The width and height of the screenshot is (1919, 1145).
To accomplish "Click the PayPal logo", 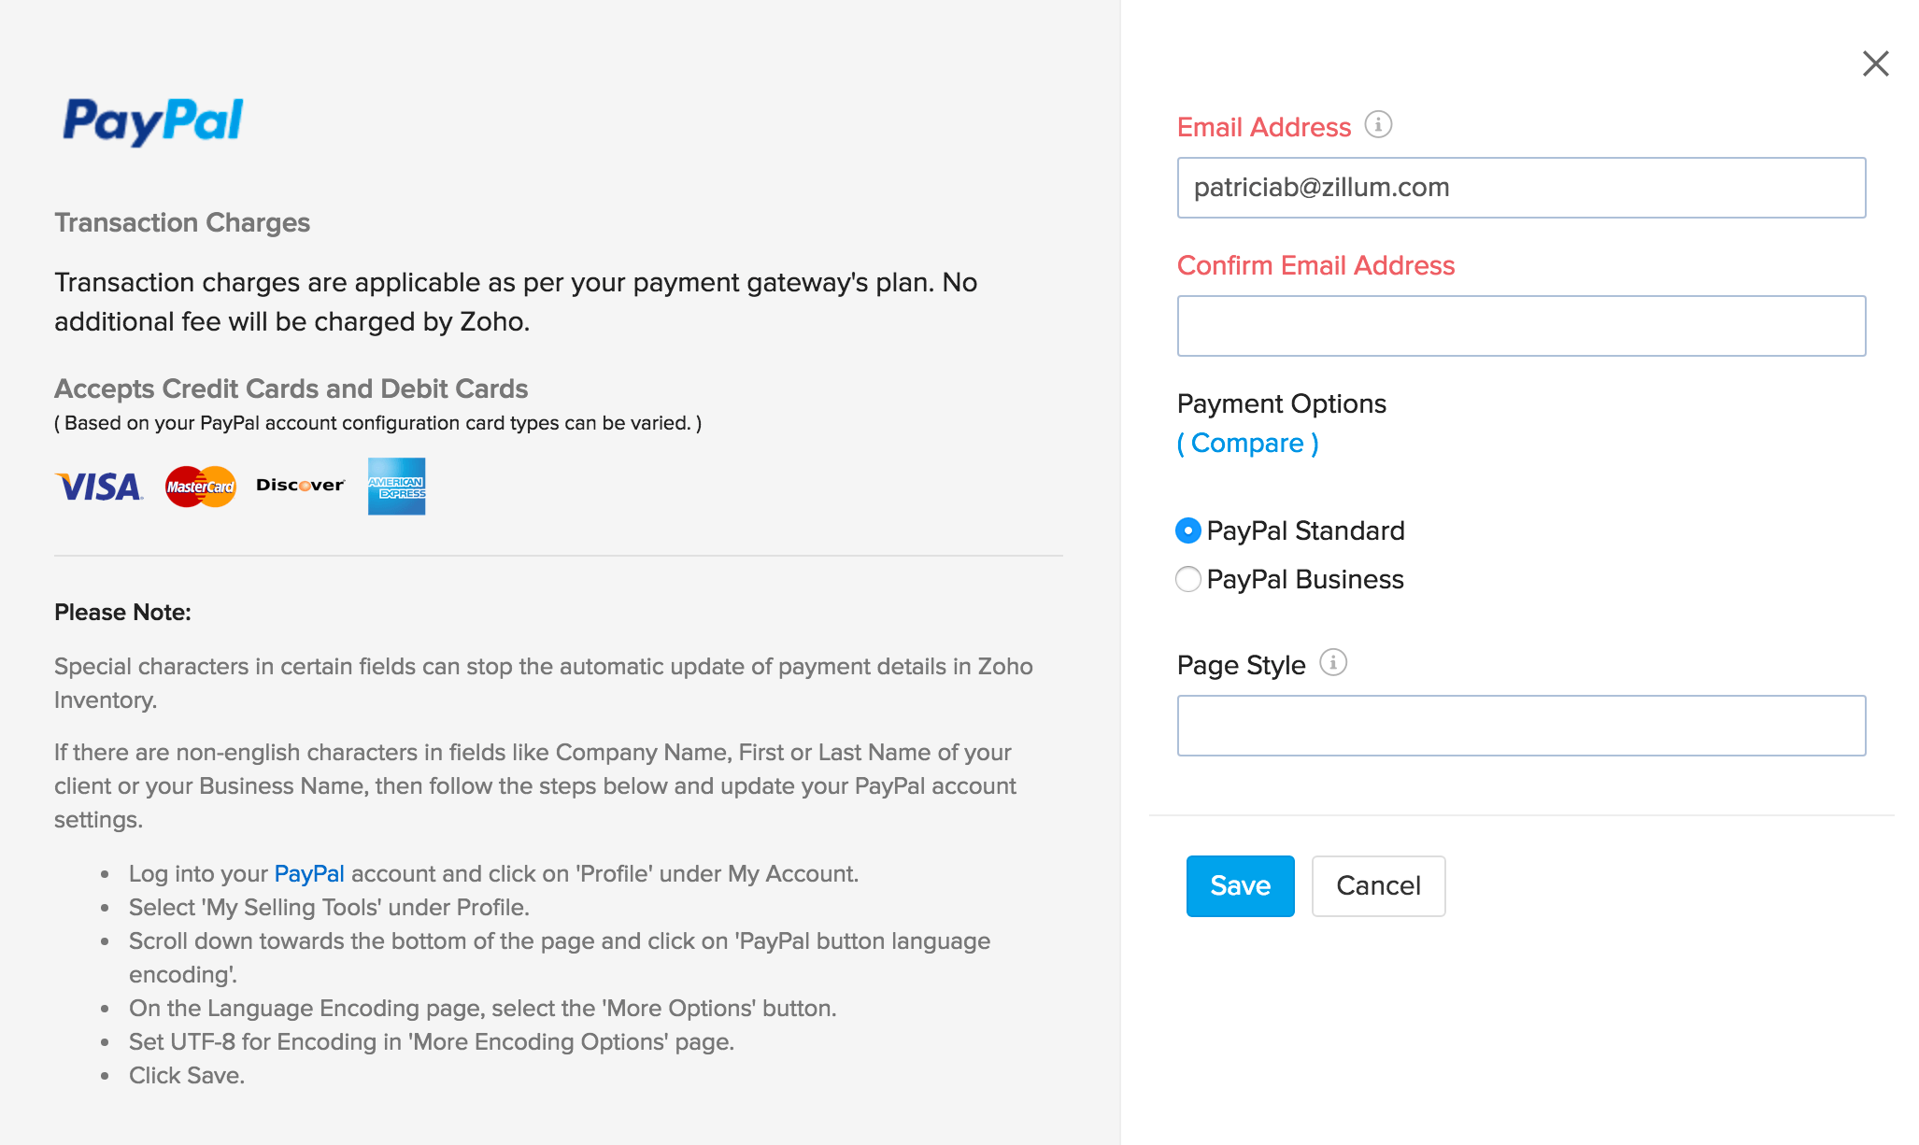I will pyautogui.click(x=153, y=121).
